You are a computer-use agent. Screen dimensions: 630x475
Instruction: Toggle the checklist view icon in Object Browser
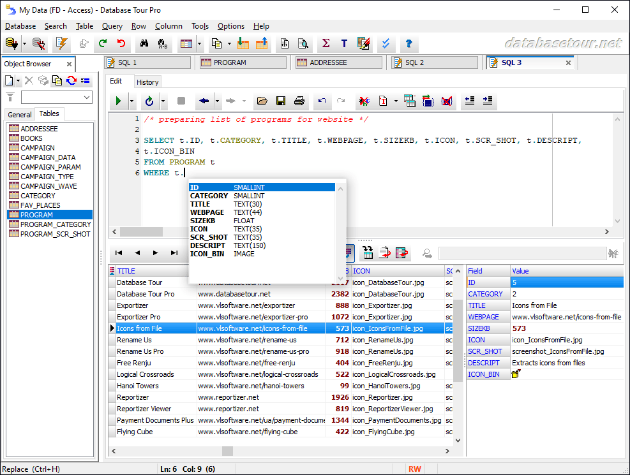(85, 80)
